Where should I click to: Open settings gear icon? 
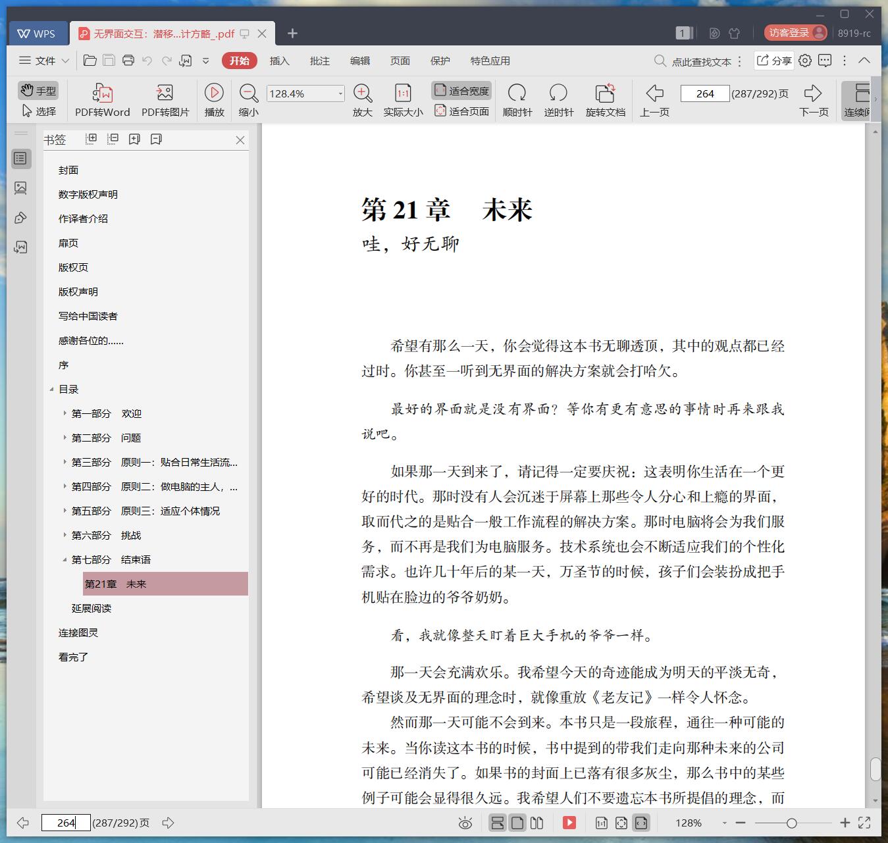(805, 61)
